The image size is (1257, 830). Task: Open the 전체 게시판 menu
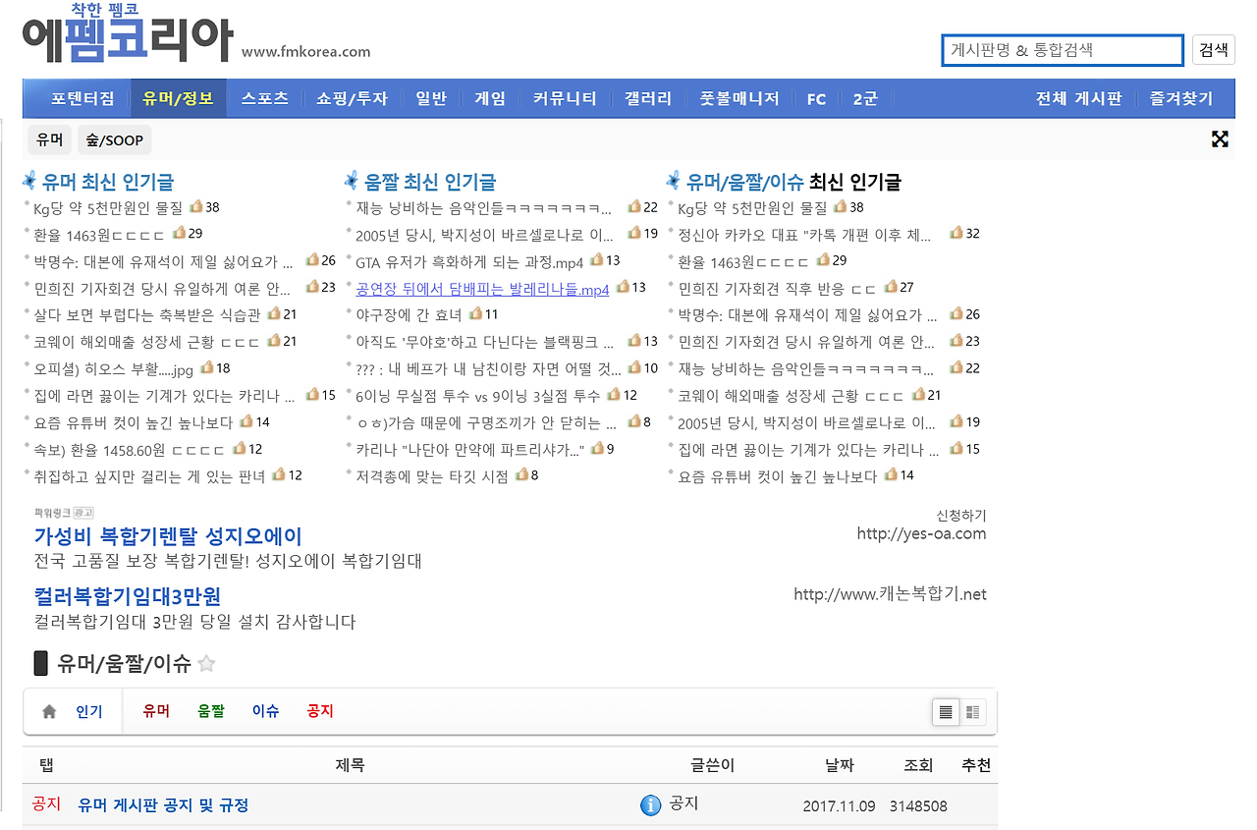pos(1078,98)
